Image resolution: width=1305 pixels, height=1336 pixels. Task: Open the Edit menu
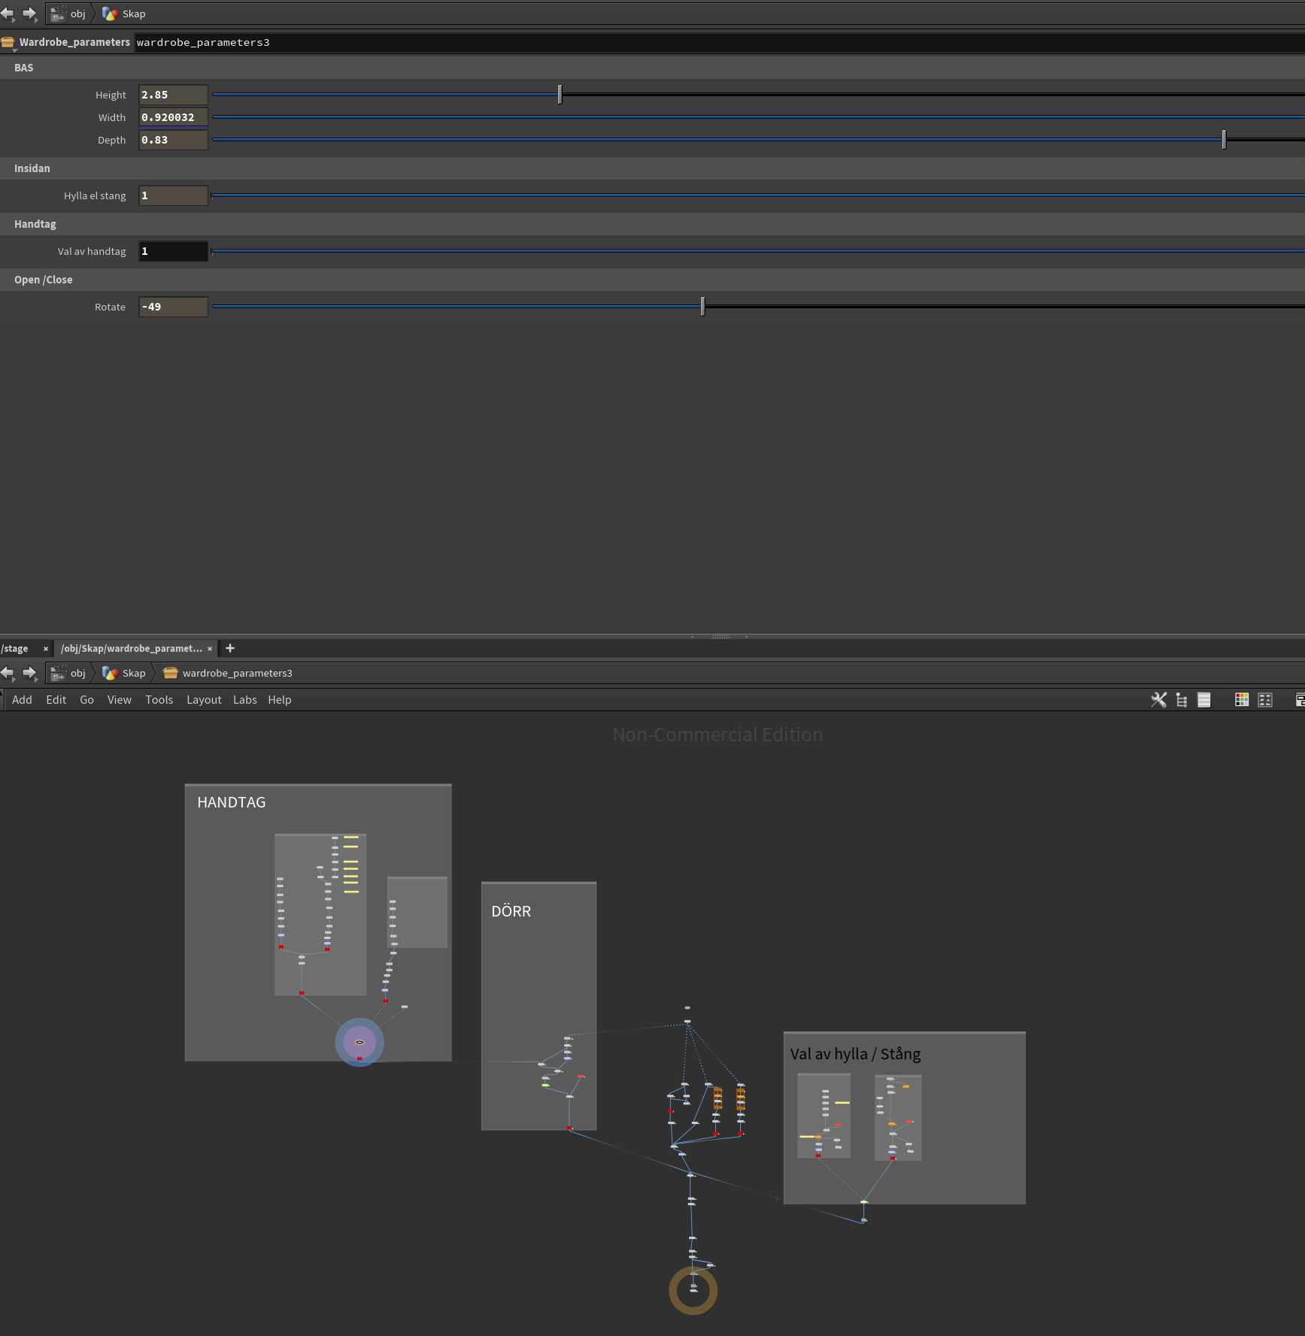click(x=56, y=700)
